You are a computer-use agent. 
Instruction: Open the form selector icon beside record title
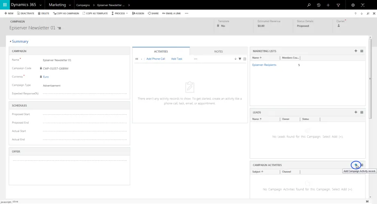coord(59,28)
